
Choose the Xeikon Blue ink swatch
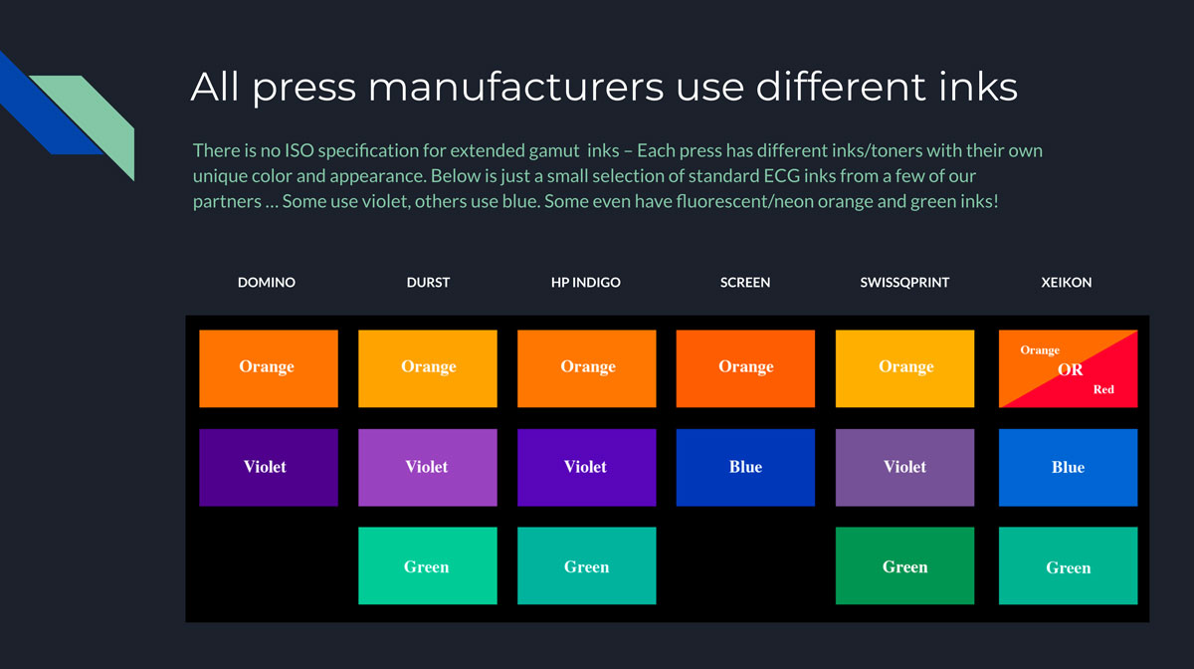tap(1068, 468)
